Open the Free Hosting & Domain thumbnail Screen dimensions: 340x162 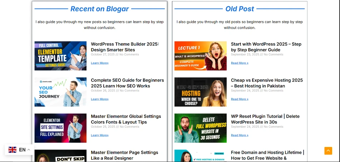point(201,156)
